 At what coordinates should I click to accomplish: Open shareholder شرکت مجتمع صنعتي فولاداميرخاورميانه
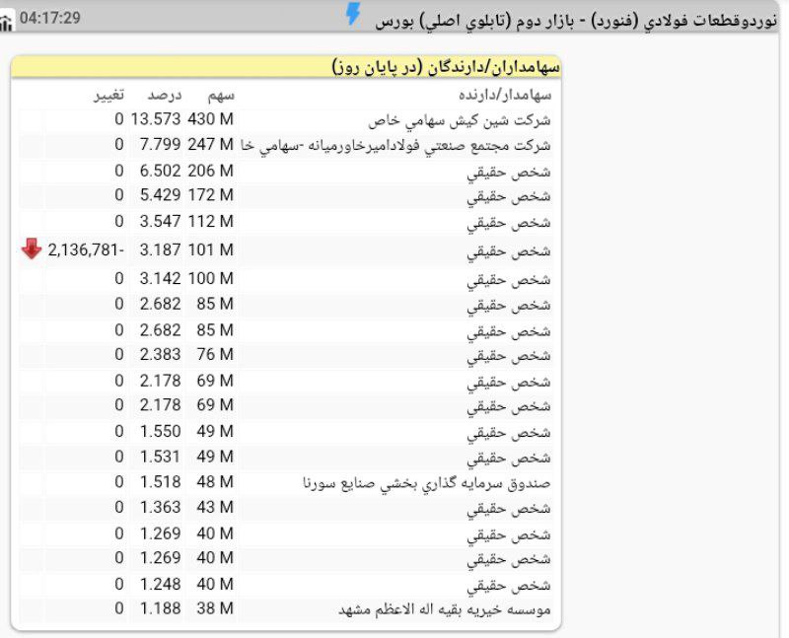(396, 146)
